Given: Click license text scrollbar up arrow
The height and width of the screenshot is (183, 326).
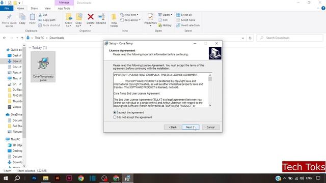Looking at the screenshot, I should pyautogui.click(x=210, y=75).
